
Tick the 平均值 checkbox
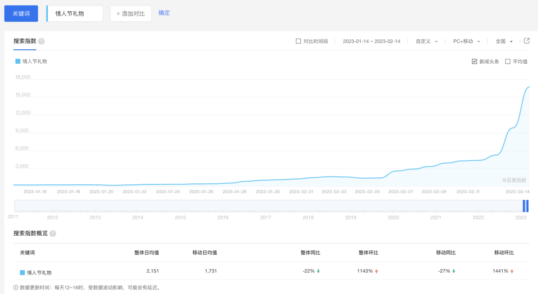[x=508, y=62]
